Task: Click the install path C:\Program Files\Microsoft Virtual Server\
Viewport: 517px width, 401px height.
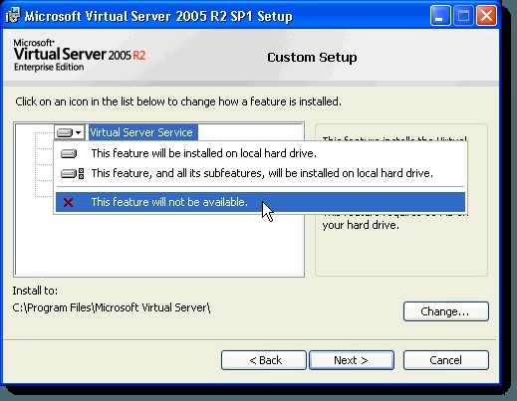Action: [112, 307]
